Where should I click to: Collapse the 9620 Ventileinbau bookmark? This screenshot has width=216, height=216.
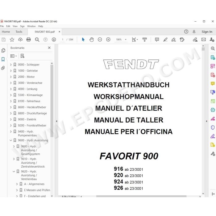coord(14,172)
